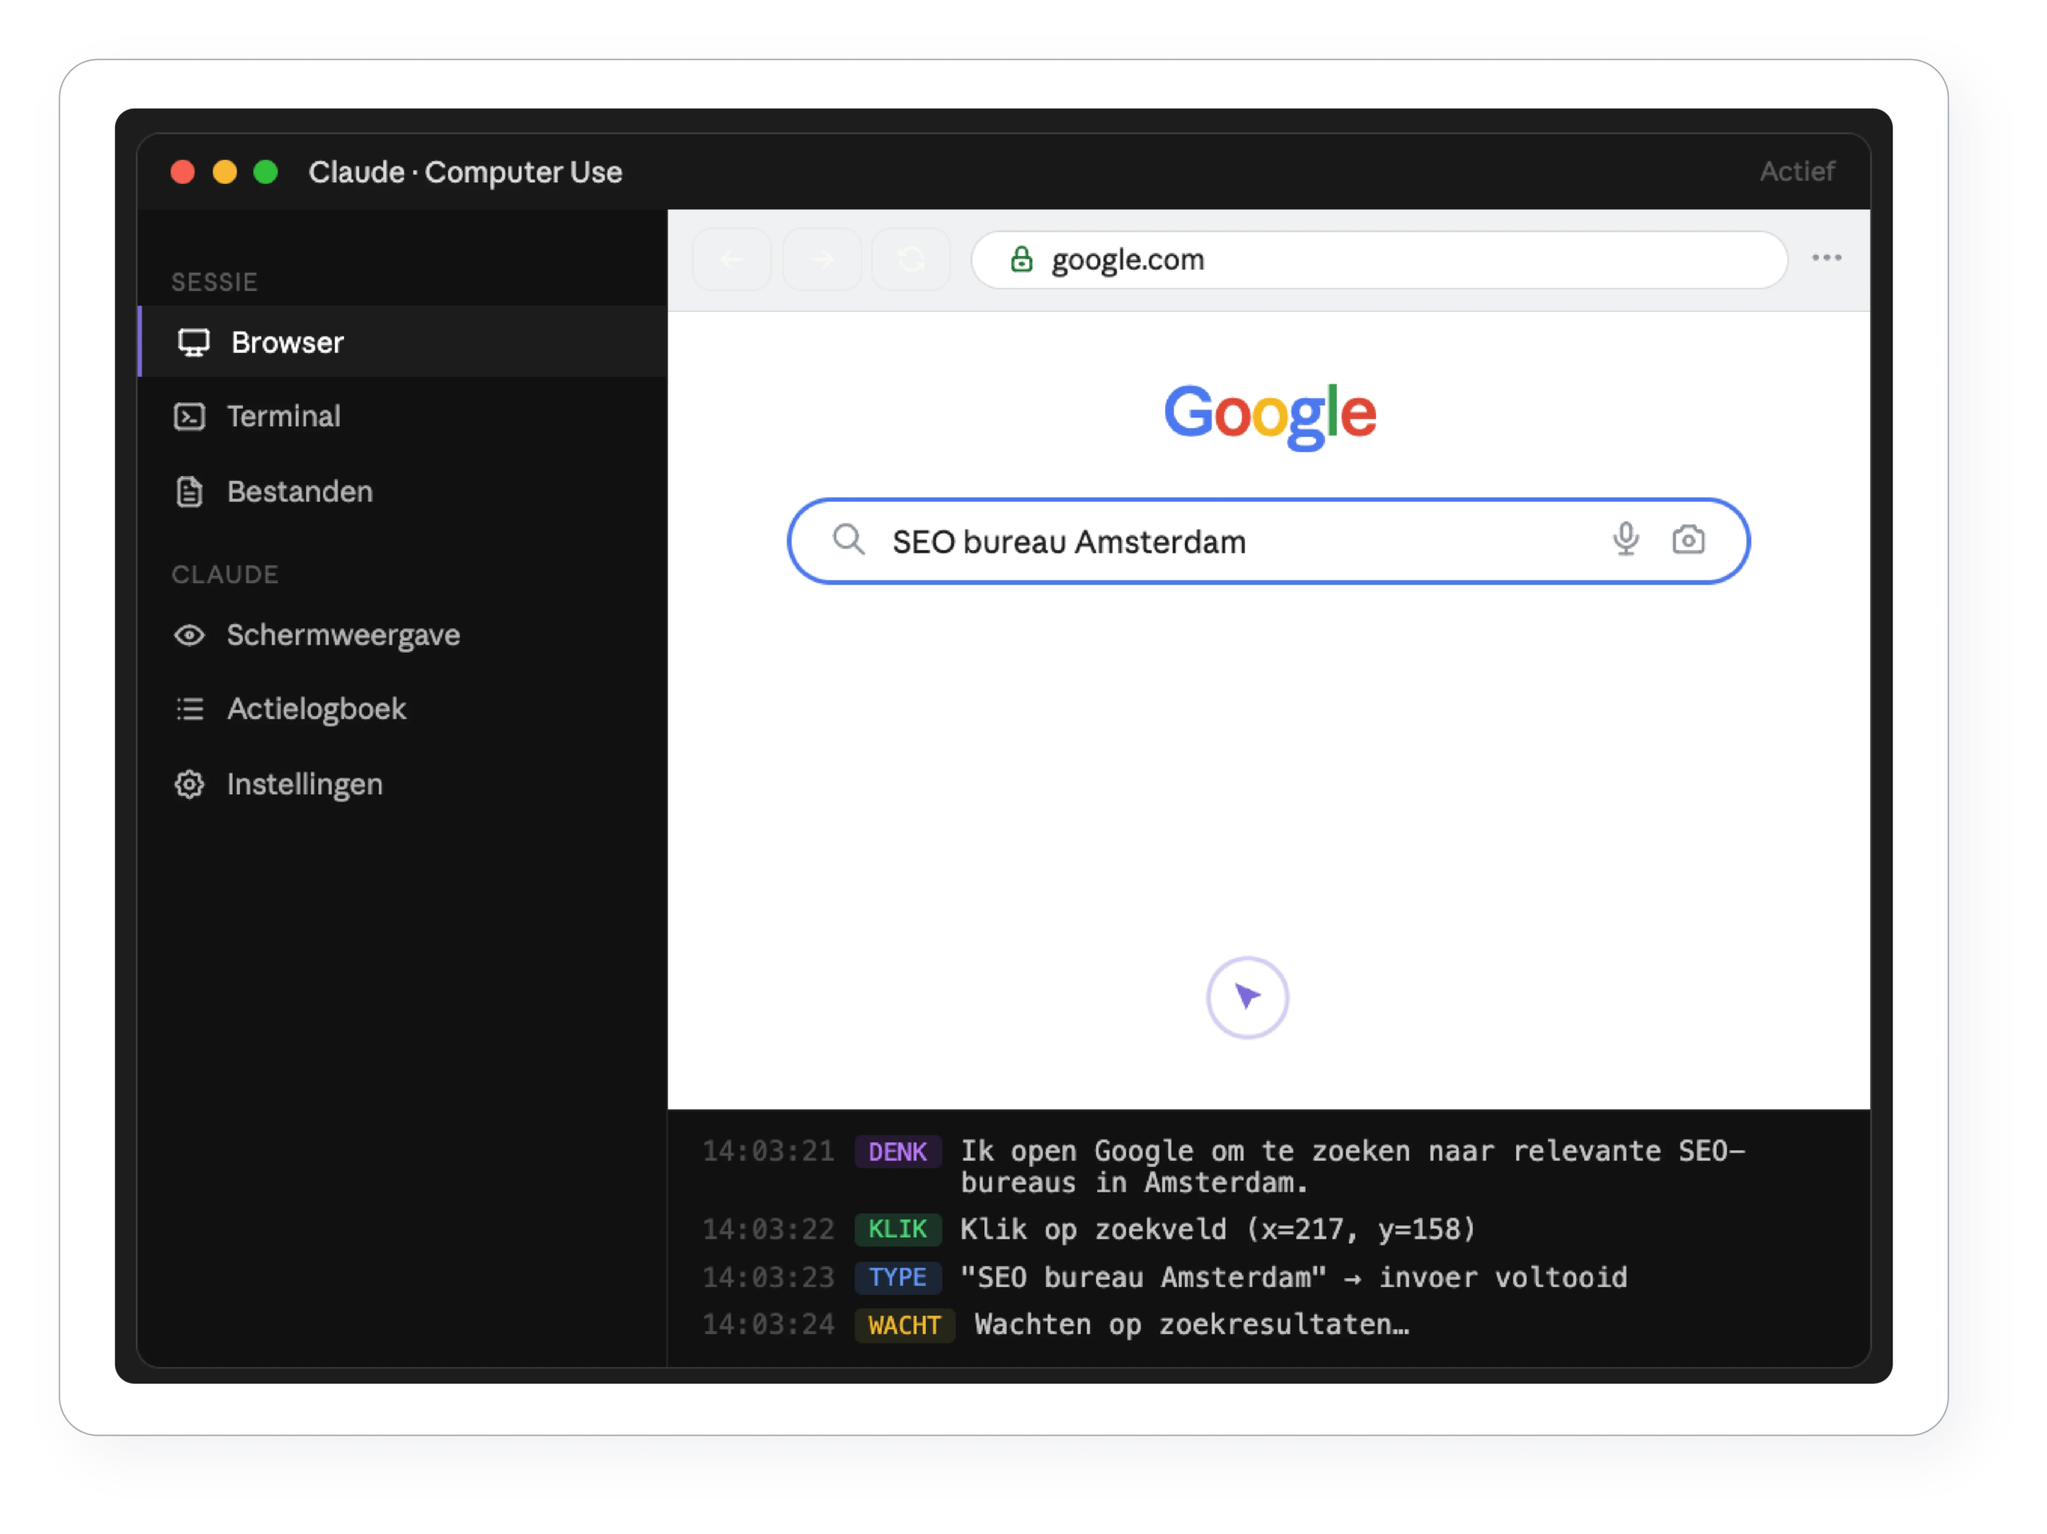Open Instellingen with the gear item
Screen dimensions: 2047x1534
[x=402, y=784]
